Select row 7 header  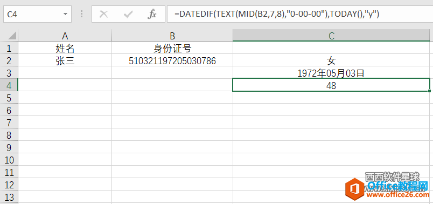click(x=9, y=123)
